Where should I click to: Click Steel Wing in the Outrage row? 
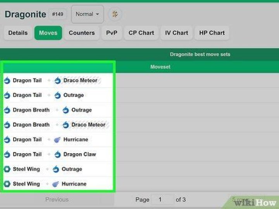point(26,169)
